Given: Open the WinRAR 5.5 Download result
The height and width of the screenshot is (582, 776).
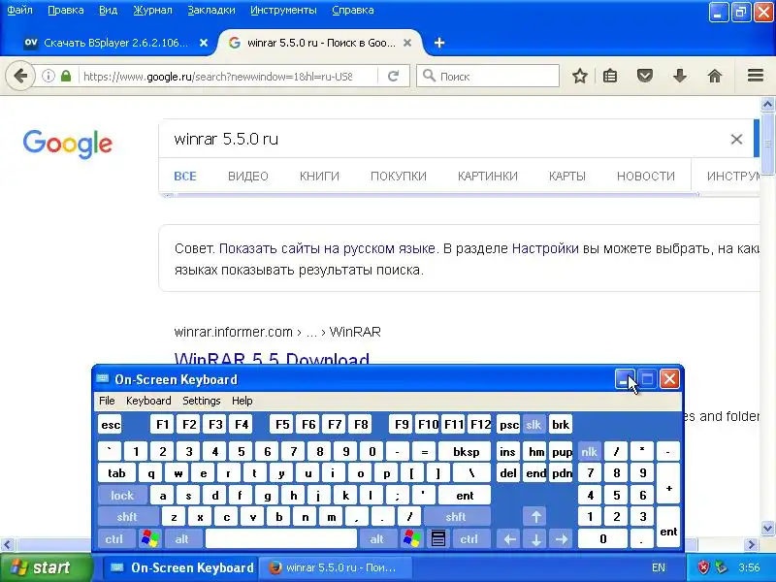Looking at the screenshot, I should pyautogui.click(x=272, y=358).
